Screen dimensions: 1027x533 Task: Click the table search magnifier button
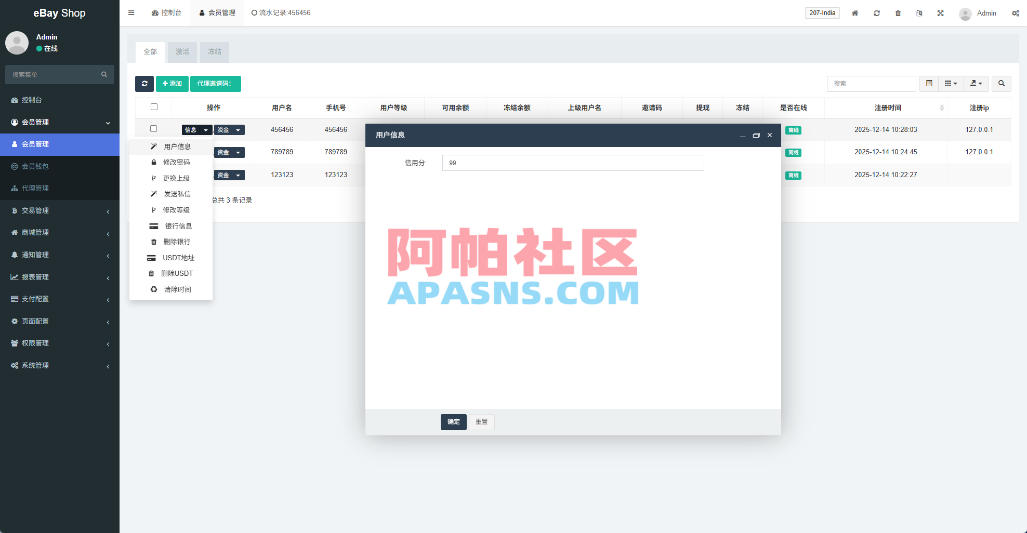pos(1002,84)
